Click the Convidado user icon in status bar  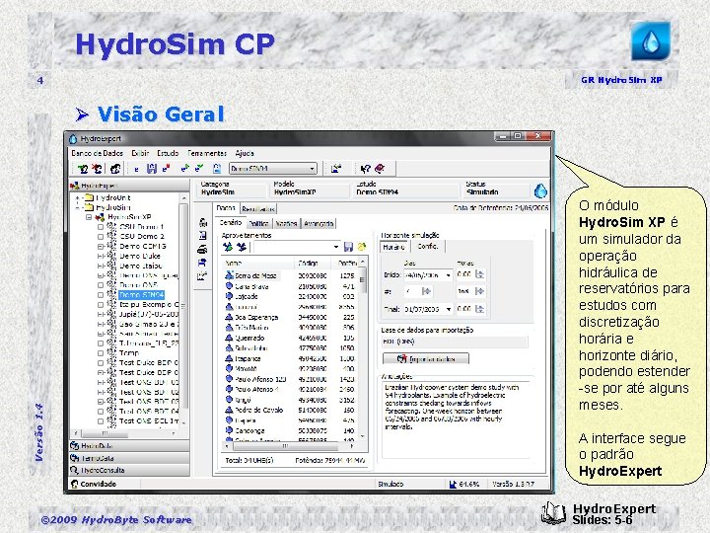coord(75,484)
